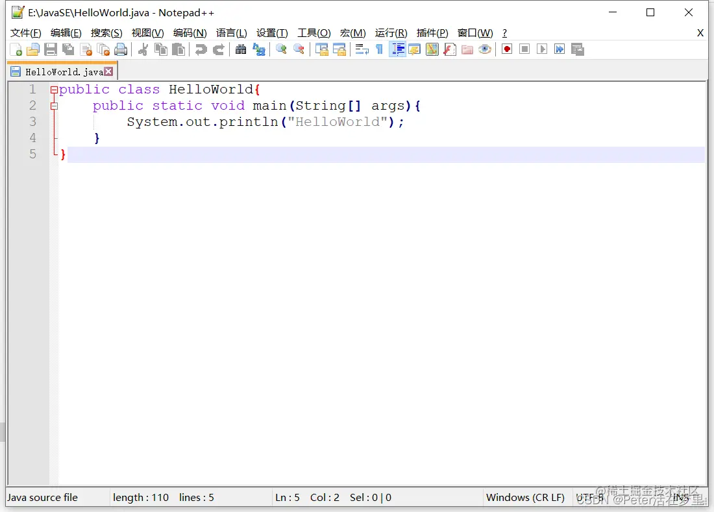Viewport: 714px width, 512px height.
Task: Open the 插件(P) menu
Action: [x=432, y=32]
